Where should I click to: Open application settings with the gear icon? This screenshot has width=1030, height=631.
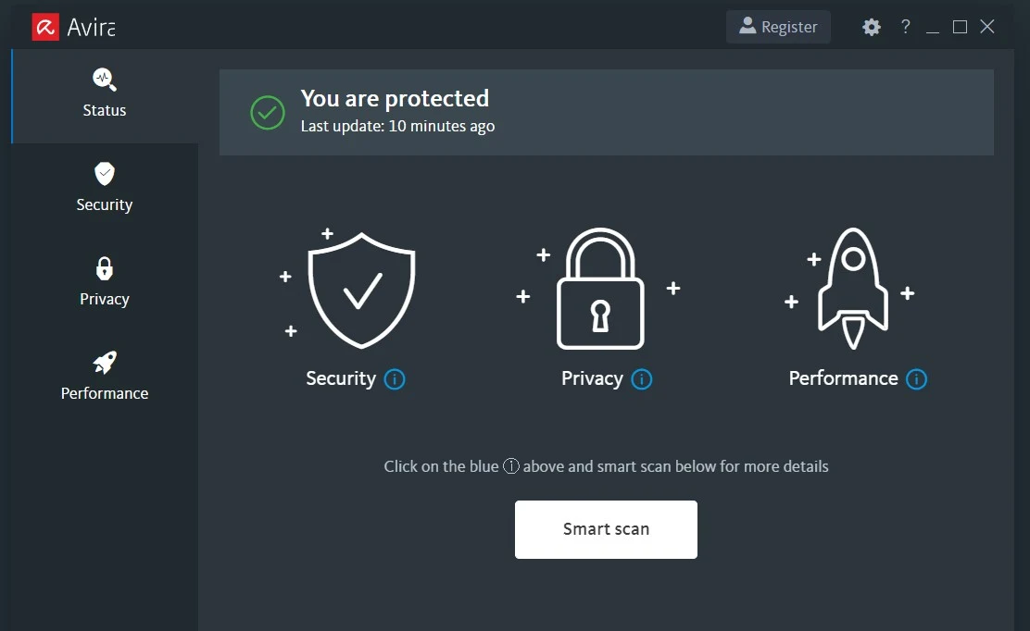point(871,27)
